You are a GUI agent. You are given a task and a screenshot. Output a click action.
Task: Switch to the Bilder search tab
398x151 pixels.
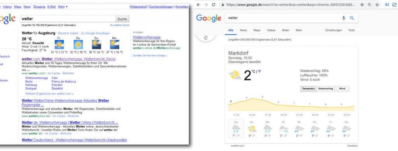pyautogui.click(x=286, y=30)
